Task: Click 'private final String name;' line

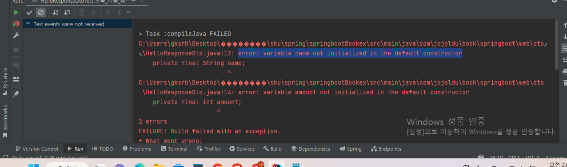Action: [x=199, y=63]
